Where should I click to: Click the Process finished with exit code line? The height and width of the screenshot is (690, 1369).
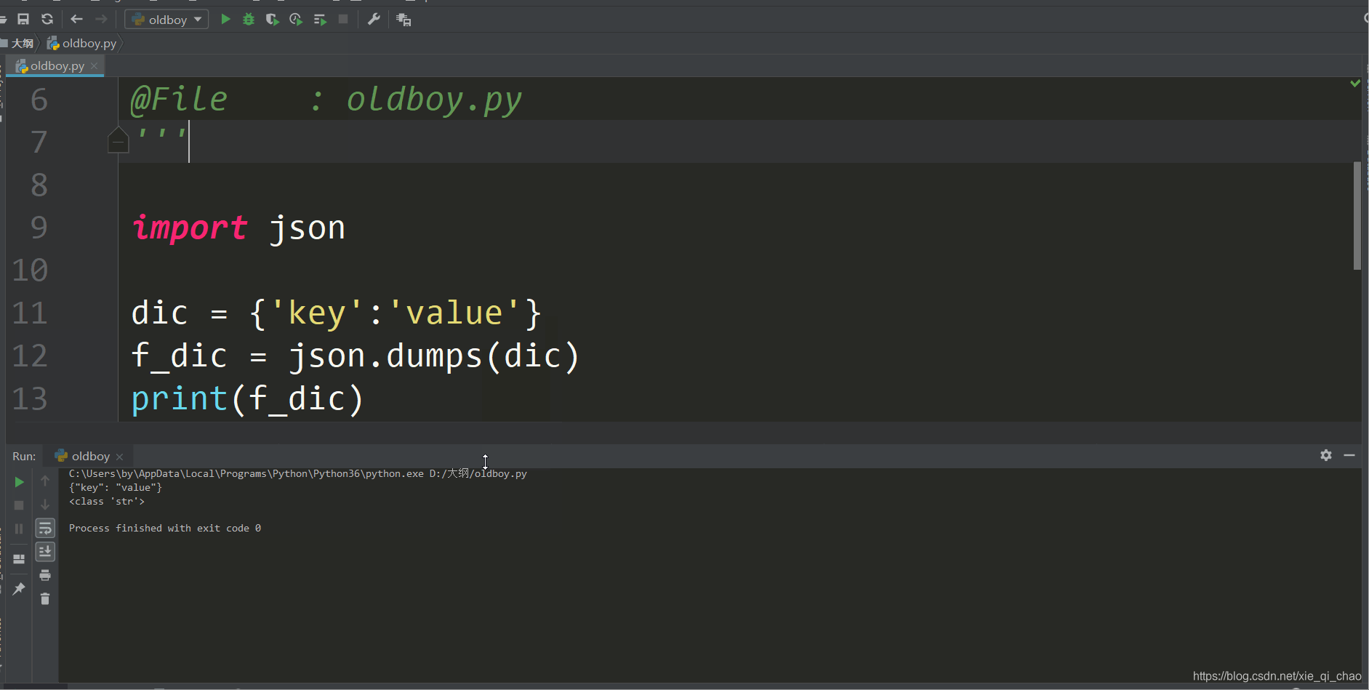(165, 529)
